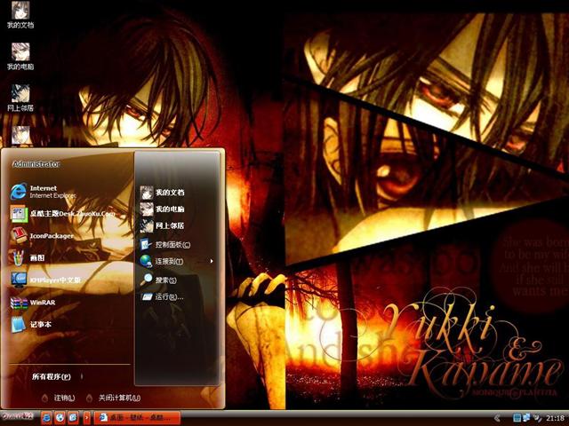569x426 pixels.
Task: Choose 运行(R)... in the Start menu
Action: pos(169,296)
